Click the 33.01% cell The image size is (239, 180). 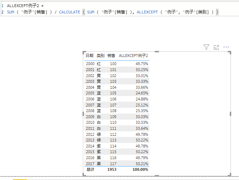coord(142,76)
